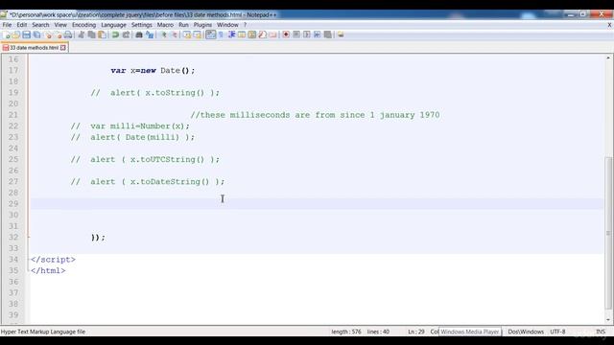Open the View menu
This screenshot has width=614, height=345.
[x=60, y=25]
